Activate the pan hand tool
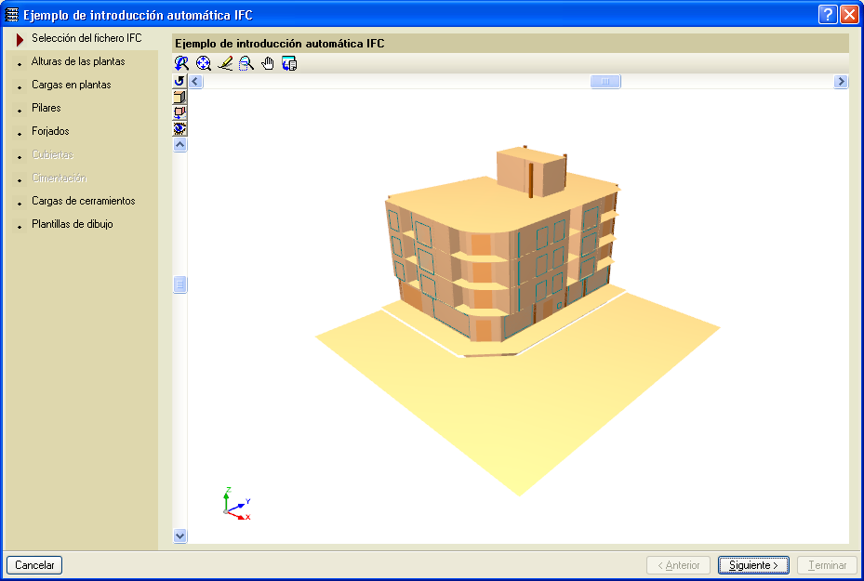Image resolution: width=864 pixels, height=581 pixels. click(268, 63)
